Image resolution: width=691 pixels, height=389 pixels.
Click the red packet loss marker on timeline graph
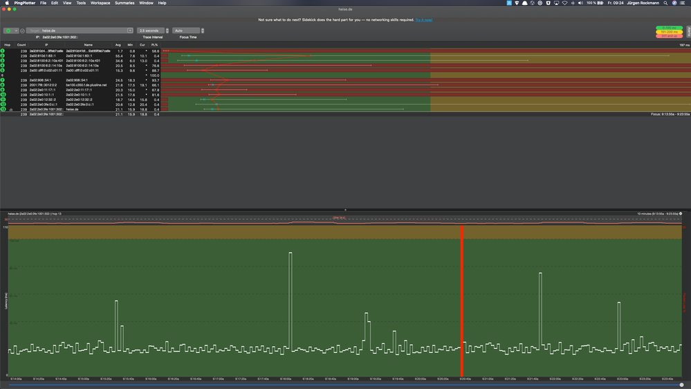pyautogui.click(x=462, y=301)
